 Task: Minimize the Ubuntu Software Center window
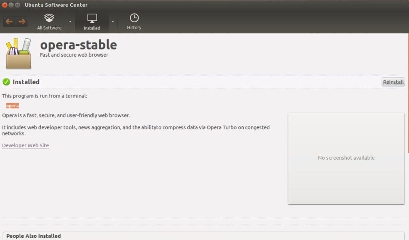(x=11, y=5)
